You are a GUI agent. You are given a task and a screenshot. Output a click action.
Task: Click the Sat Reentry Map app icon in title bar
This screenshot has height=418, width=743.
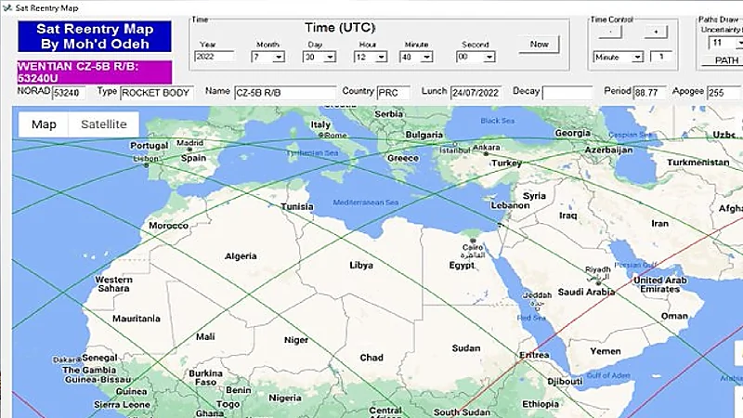click(x=7, y=8)
